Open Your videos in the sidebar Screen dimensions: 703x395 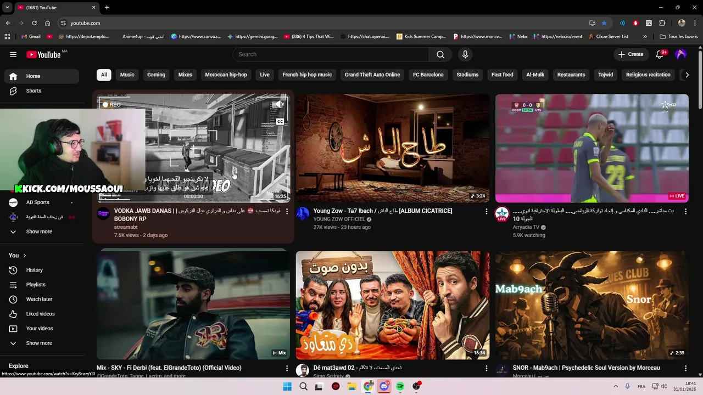click(42, 329)
